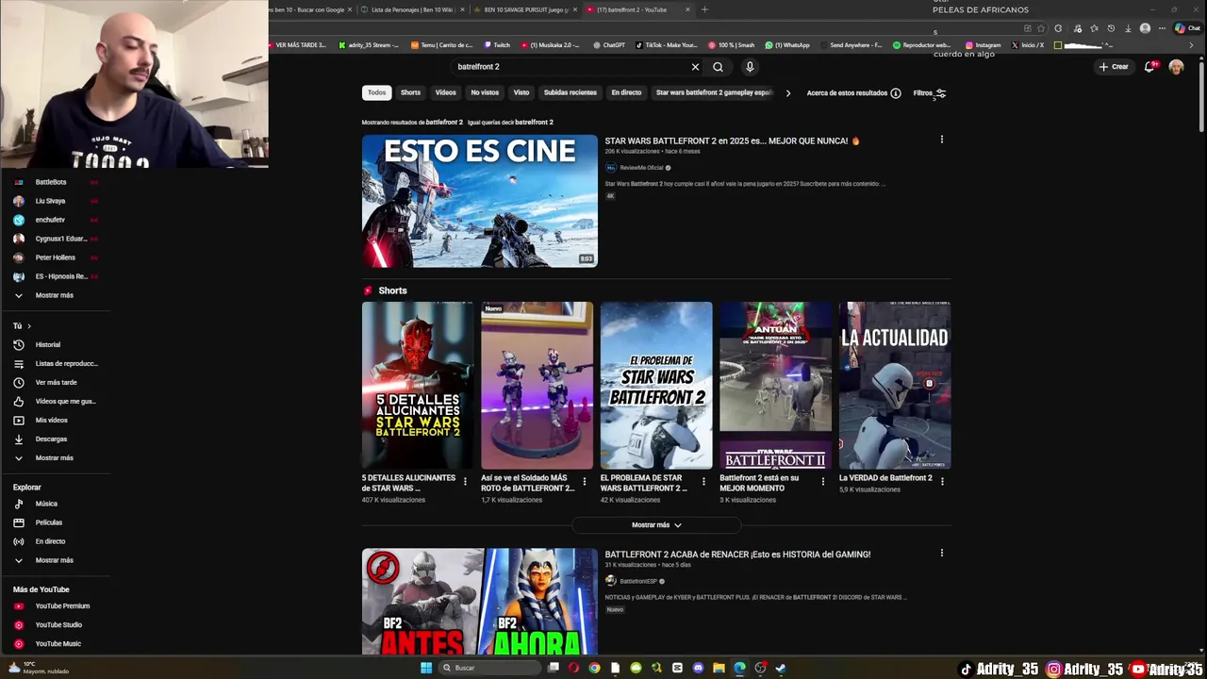Select the Visto filter chip
The width and height of the screenshot is (1207, 679).
[x=521, y=92]
